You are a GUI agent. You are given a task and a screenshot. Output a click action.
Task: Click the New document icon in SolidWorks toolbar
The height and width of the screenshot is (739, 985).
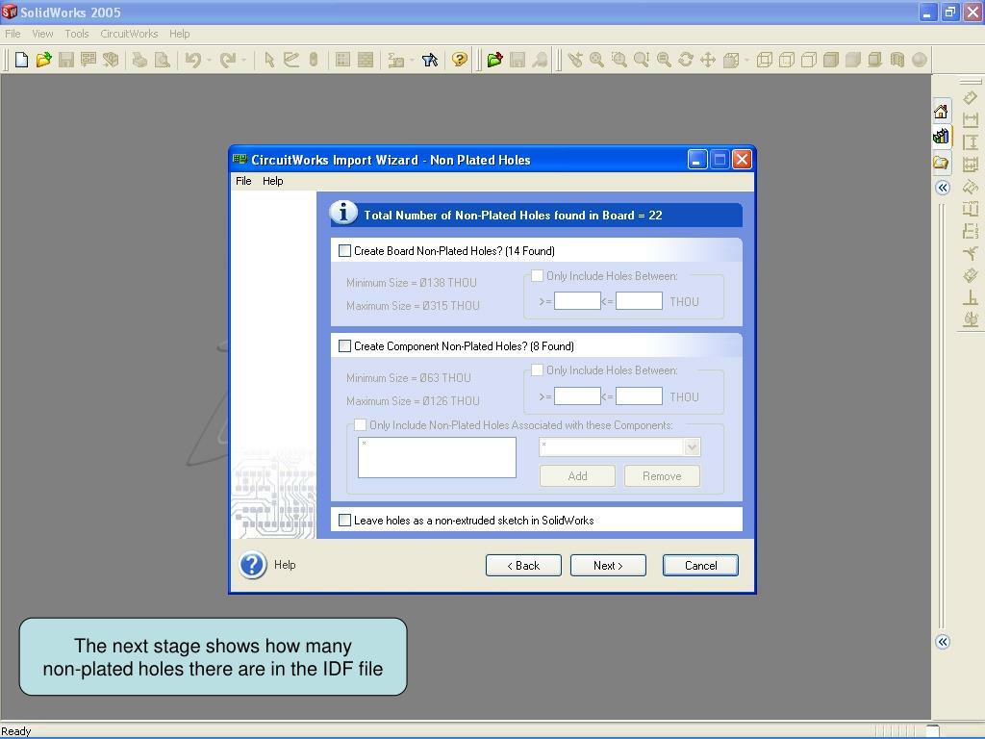[21, 60]
